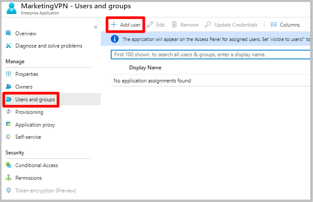Open the Users and groups menu item
The image size is (313, 202).
coord(35,99)
